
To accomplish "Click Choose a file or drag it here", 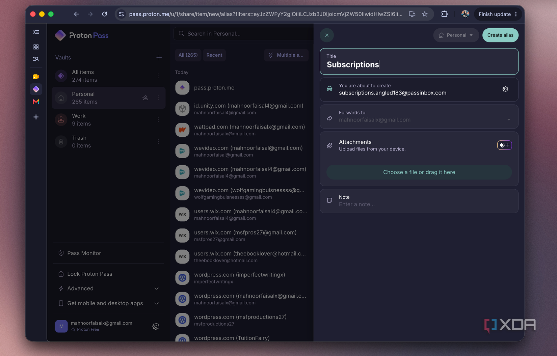I will [419, 172].
